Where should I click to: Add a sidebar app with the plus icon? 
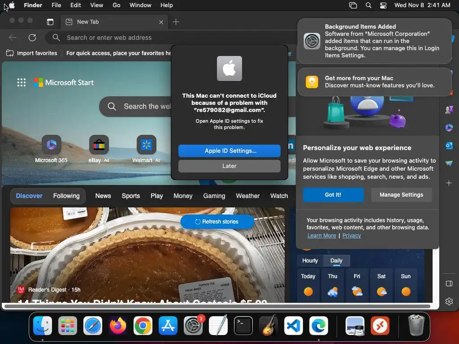click(x=449, y=183)
